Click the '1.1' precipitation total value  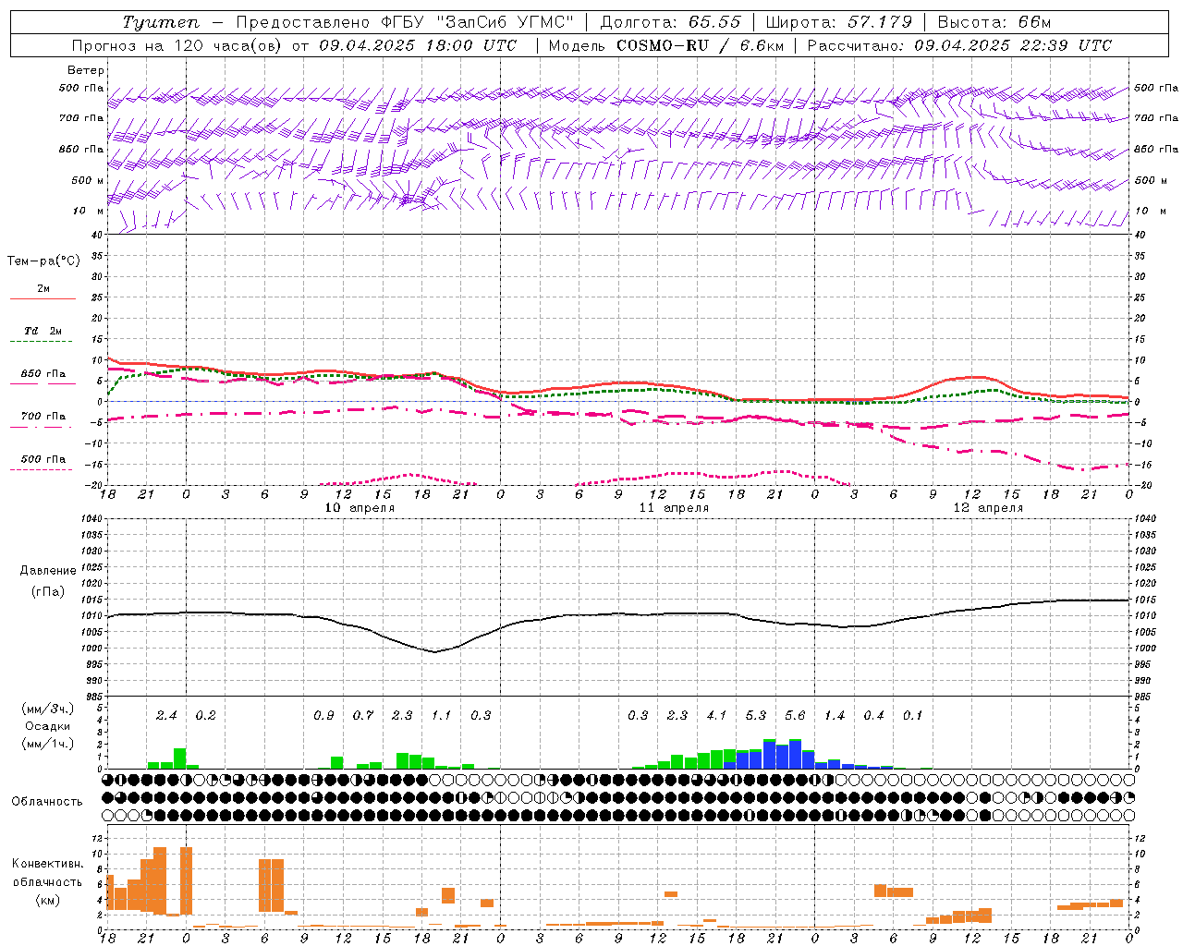pos(441,715)
